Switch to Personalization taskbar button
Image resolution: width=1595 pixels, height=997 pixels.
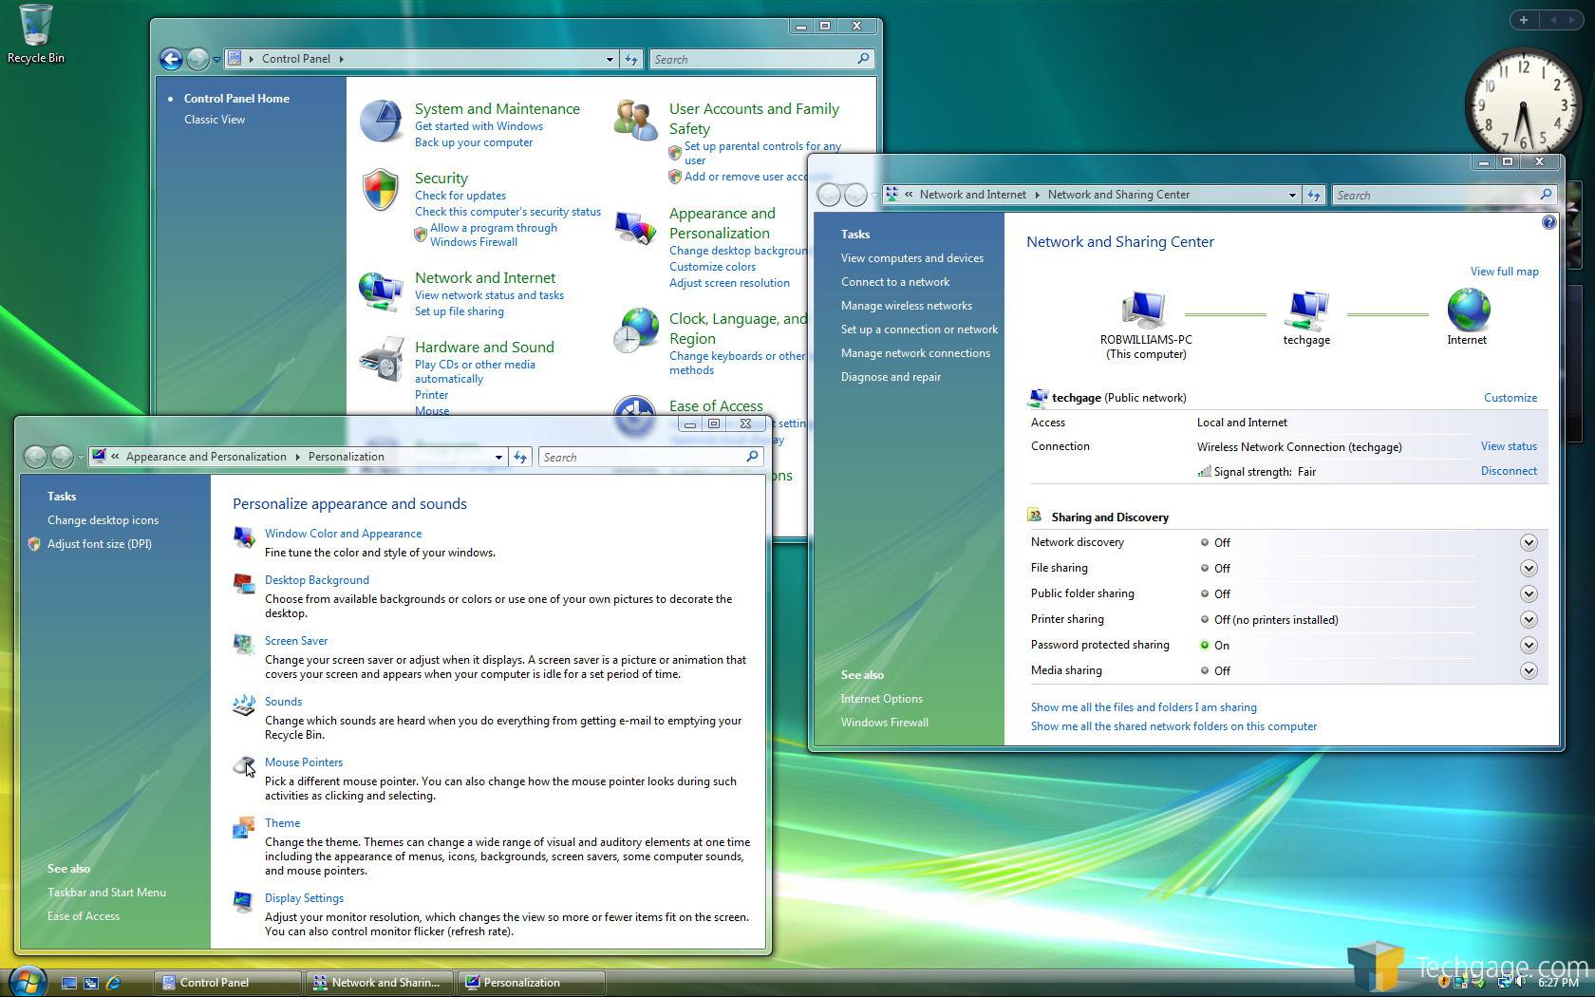pos(532,983)
